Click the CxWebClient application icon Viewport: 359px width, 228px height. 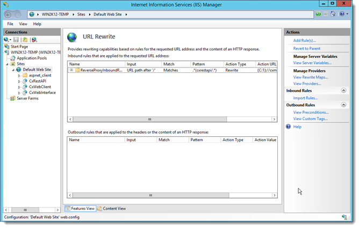tap(25, 87)
